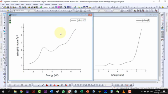The width and height of the screenshot is (168, 94).
Task: Open the File menu
Action: (3, 4)
